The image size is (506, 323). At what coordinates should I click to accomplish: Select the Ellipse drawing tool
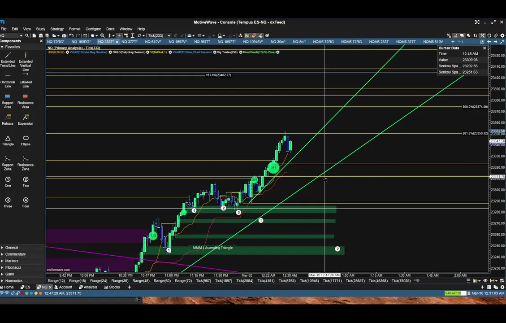click(26, 141)
